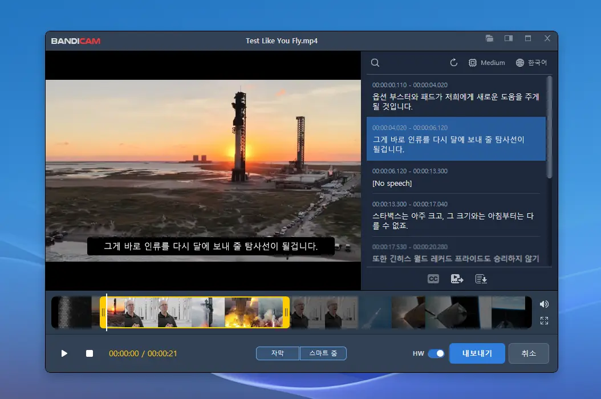Click the refresh subtitles icon

(x=454, y=63)
